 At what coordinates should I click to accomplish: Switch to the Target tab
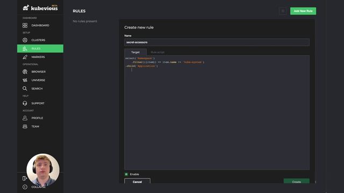(x=135, y=52)
